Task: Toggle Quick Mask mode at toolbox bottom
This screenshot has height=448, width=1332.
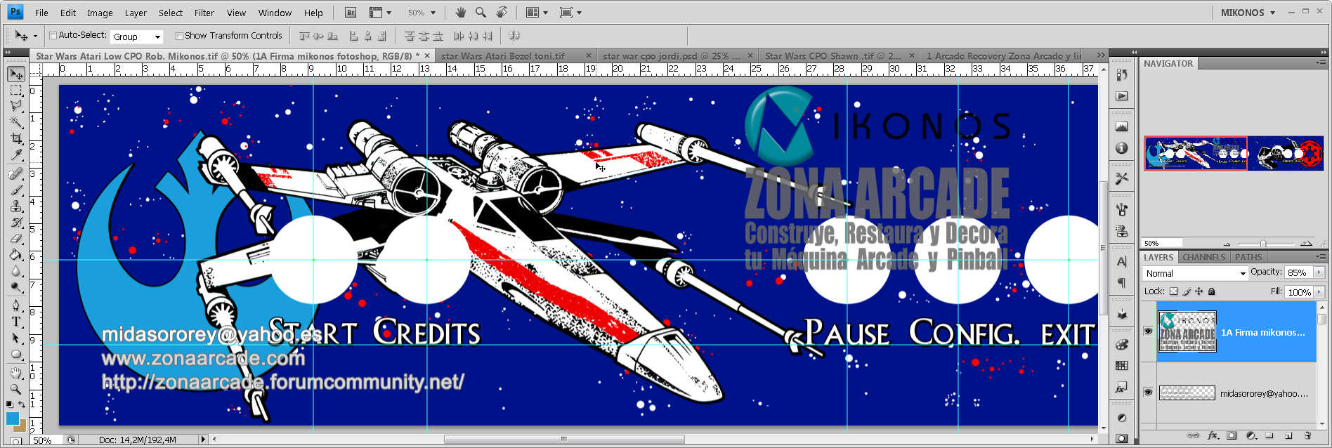Action: click(15, 442)
